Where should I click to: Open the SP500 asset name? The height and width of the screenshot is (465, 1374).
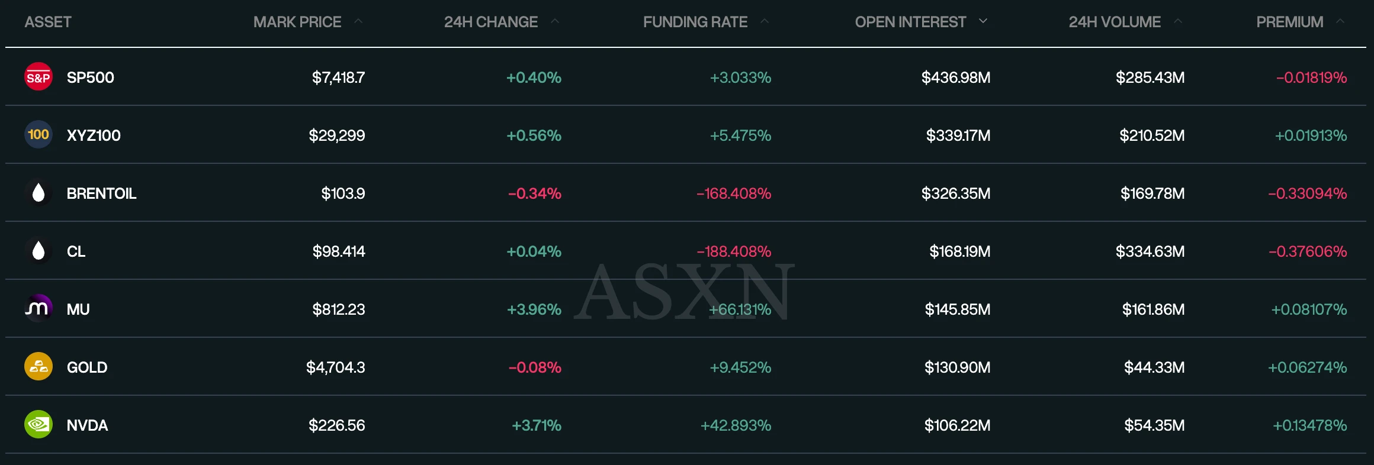pyautogui.click(x=91, y=77)
